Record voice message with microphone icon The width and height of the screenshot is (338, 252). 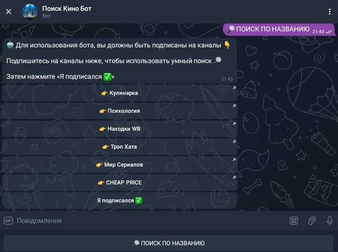pyautogui.click(x=329, y=220)
